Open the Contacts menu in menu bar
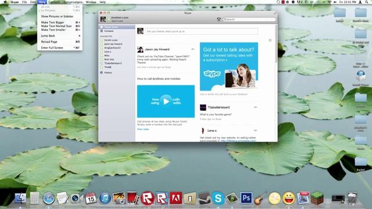Image resolution: width=372 pixels, height=209 pixels. coord(54,2)
